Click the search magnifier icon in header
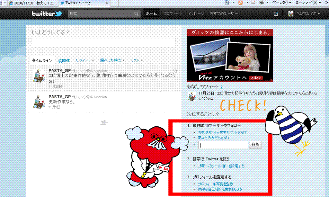The image size is (329, 197). (136, 14)
